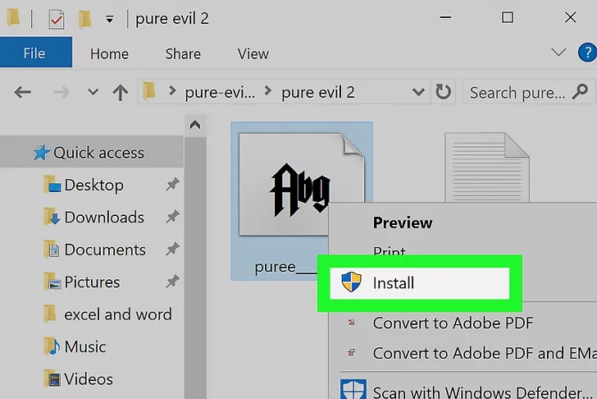
Task: Expand the address bar history dropdown
Action: pyautogui.click(x=418, y=92)
